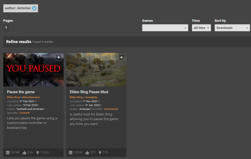Open the Sort by Downloads dropdown
The image size is (251, 159).
point(232,28)
